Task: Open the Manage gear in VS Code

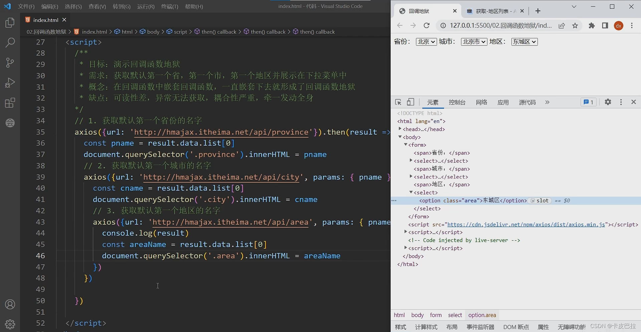Action: [10, 324]
